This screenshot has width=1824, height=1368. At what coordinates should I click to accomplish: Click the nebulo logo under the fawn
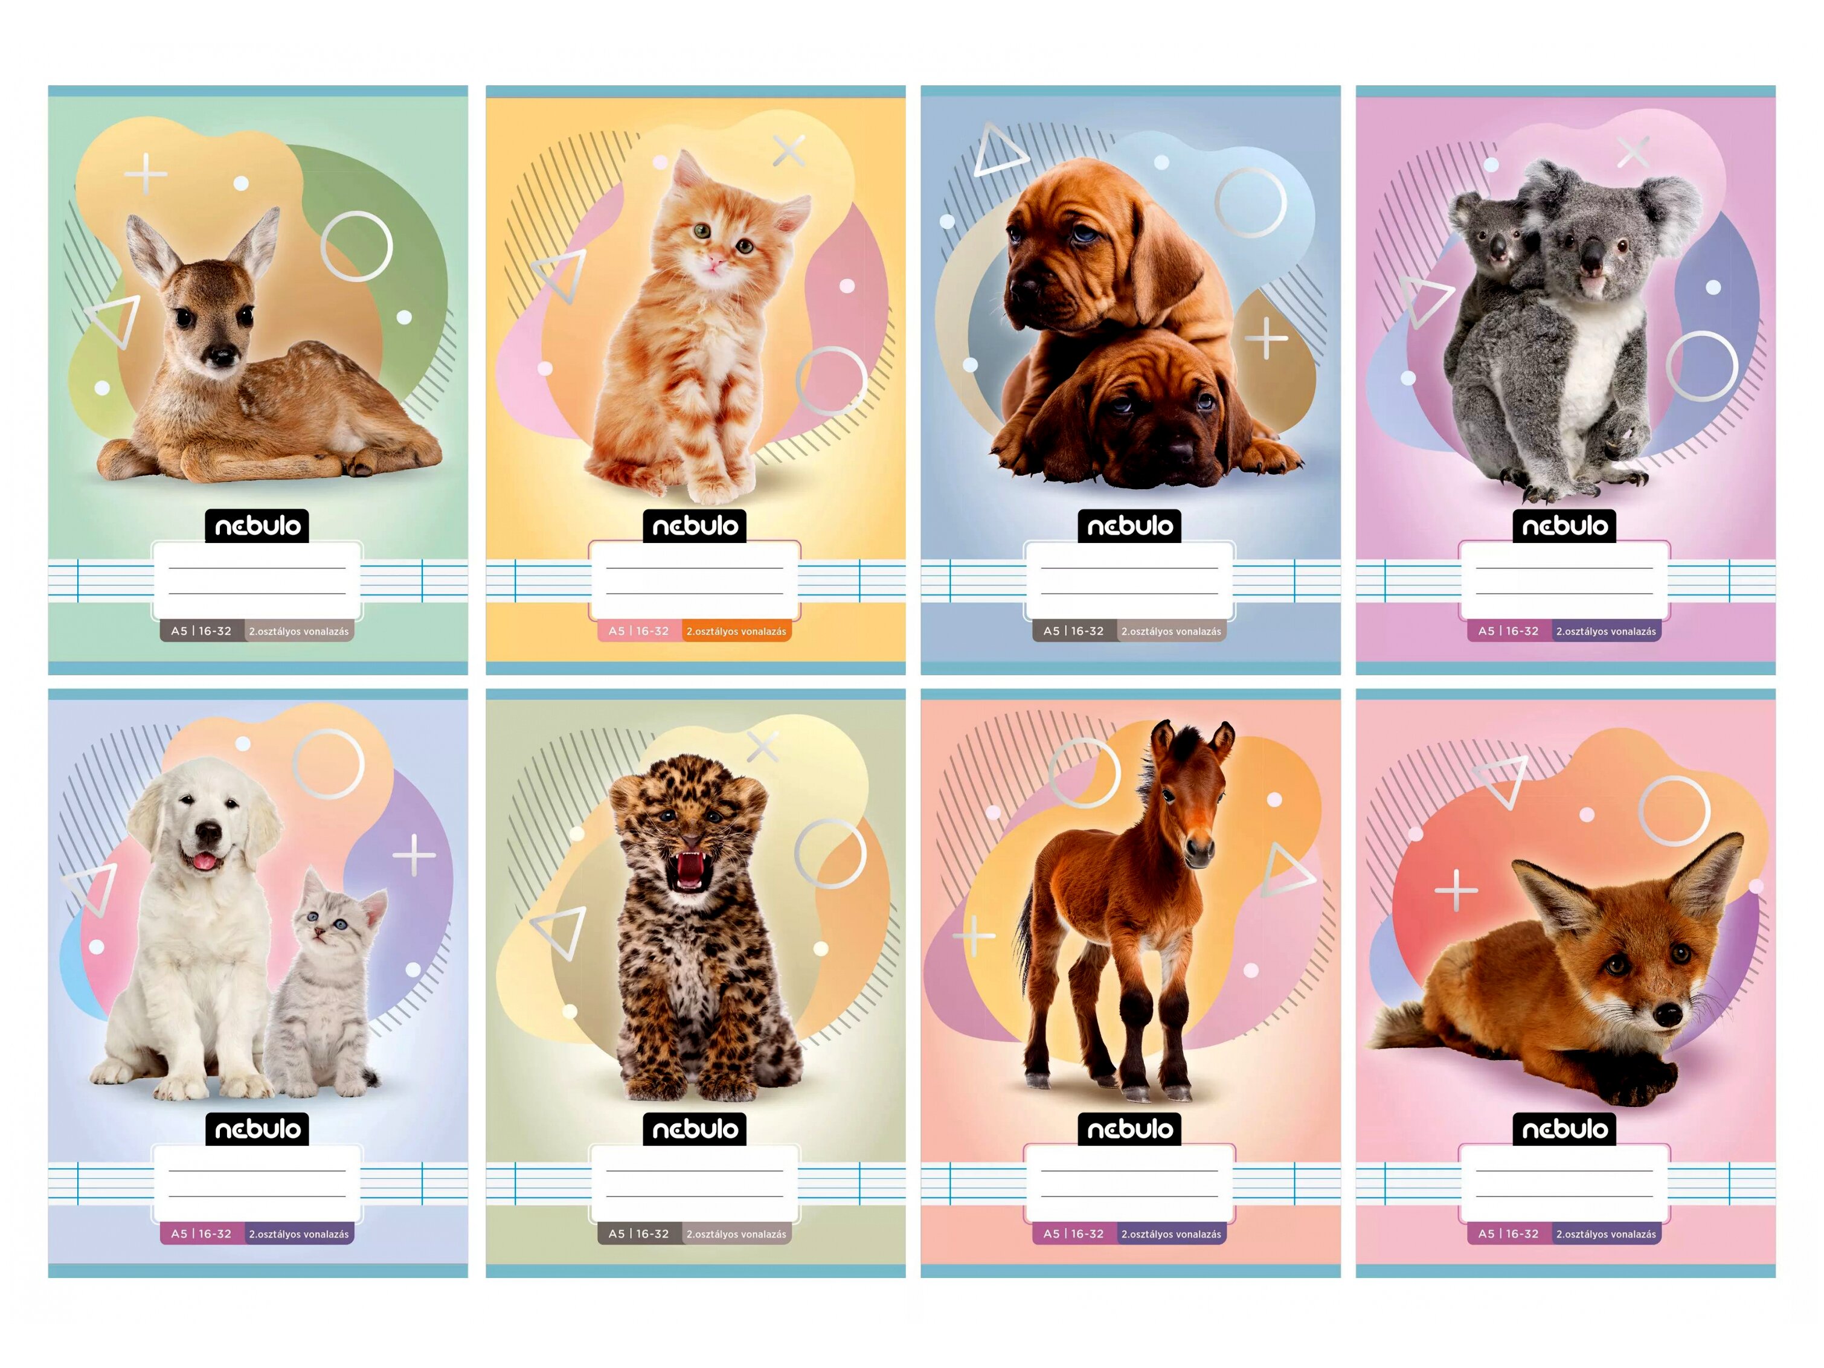257,525
